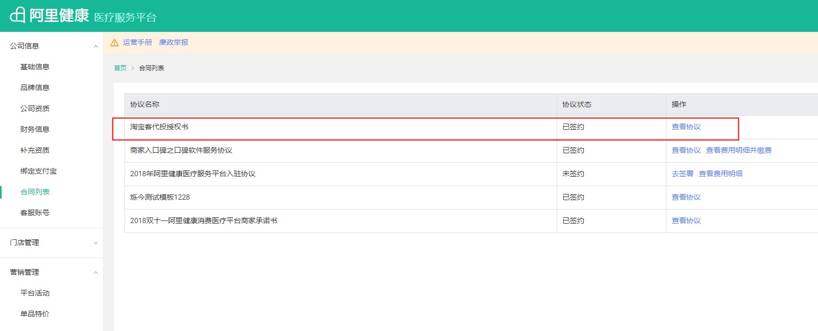
Task: Open 平台活动 under 营销管理
Action: (x=35, y=293)
